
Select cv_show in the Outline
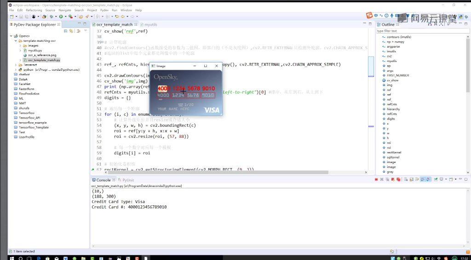point(392,80)
